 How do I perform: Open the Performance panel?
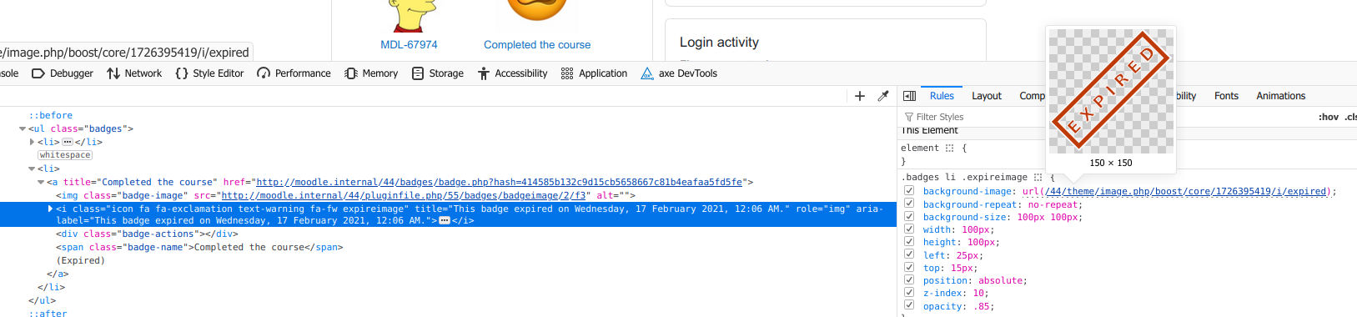coord(294,73)
